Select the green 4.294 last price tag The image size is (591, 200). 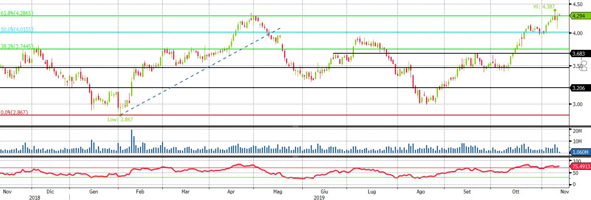click(x=579, y=16)
